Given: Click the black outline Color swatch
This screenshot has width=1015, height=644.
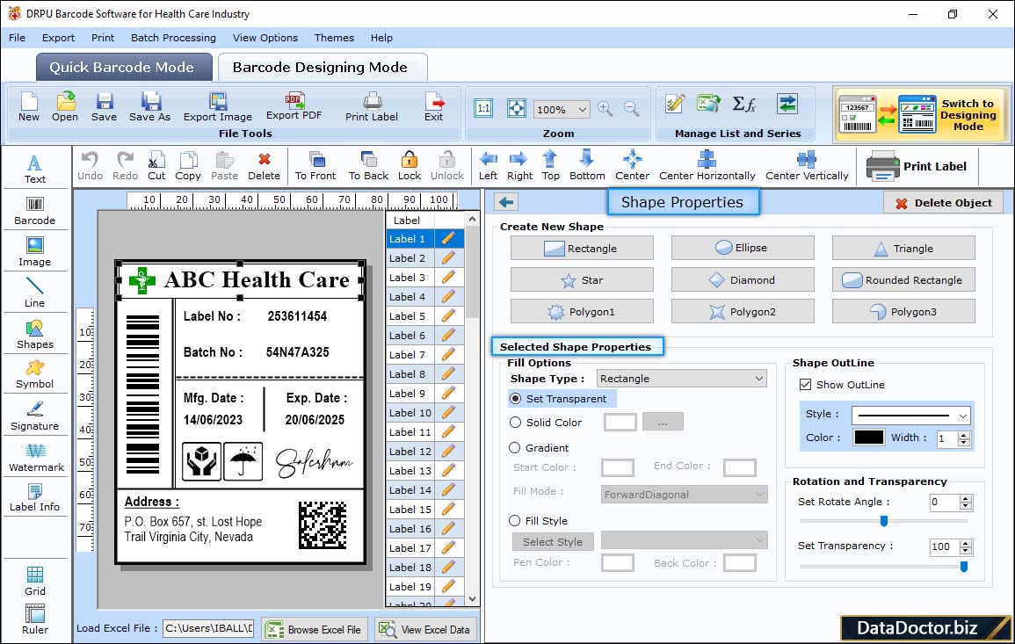Looking at the screenshot, I should pyautogui.click(x=869, y=437).
